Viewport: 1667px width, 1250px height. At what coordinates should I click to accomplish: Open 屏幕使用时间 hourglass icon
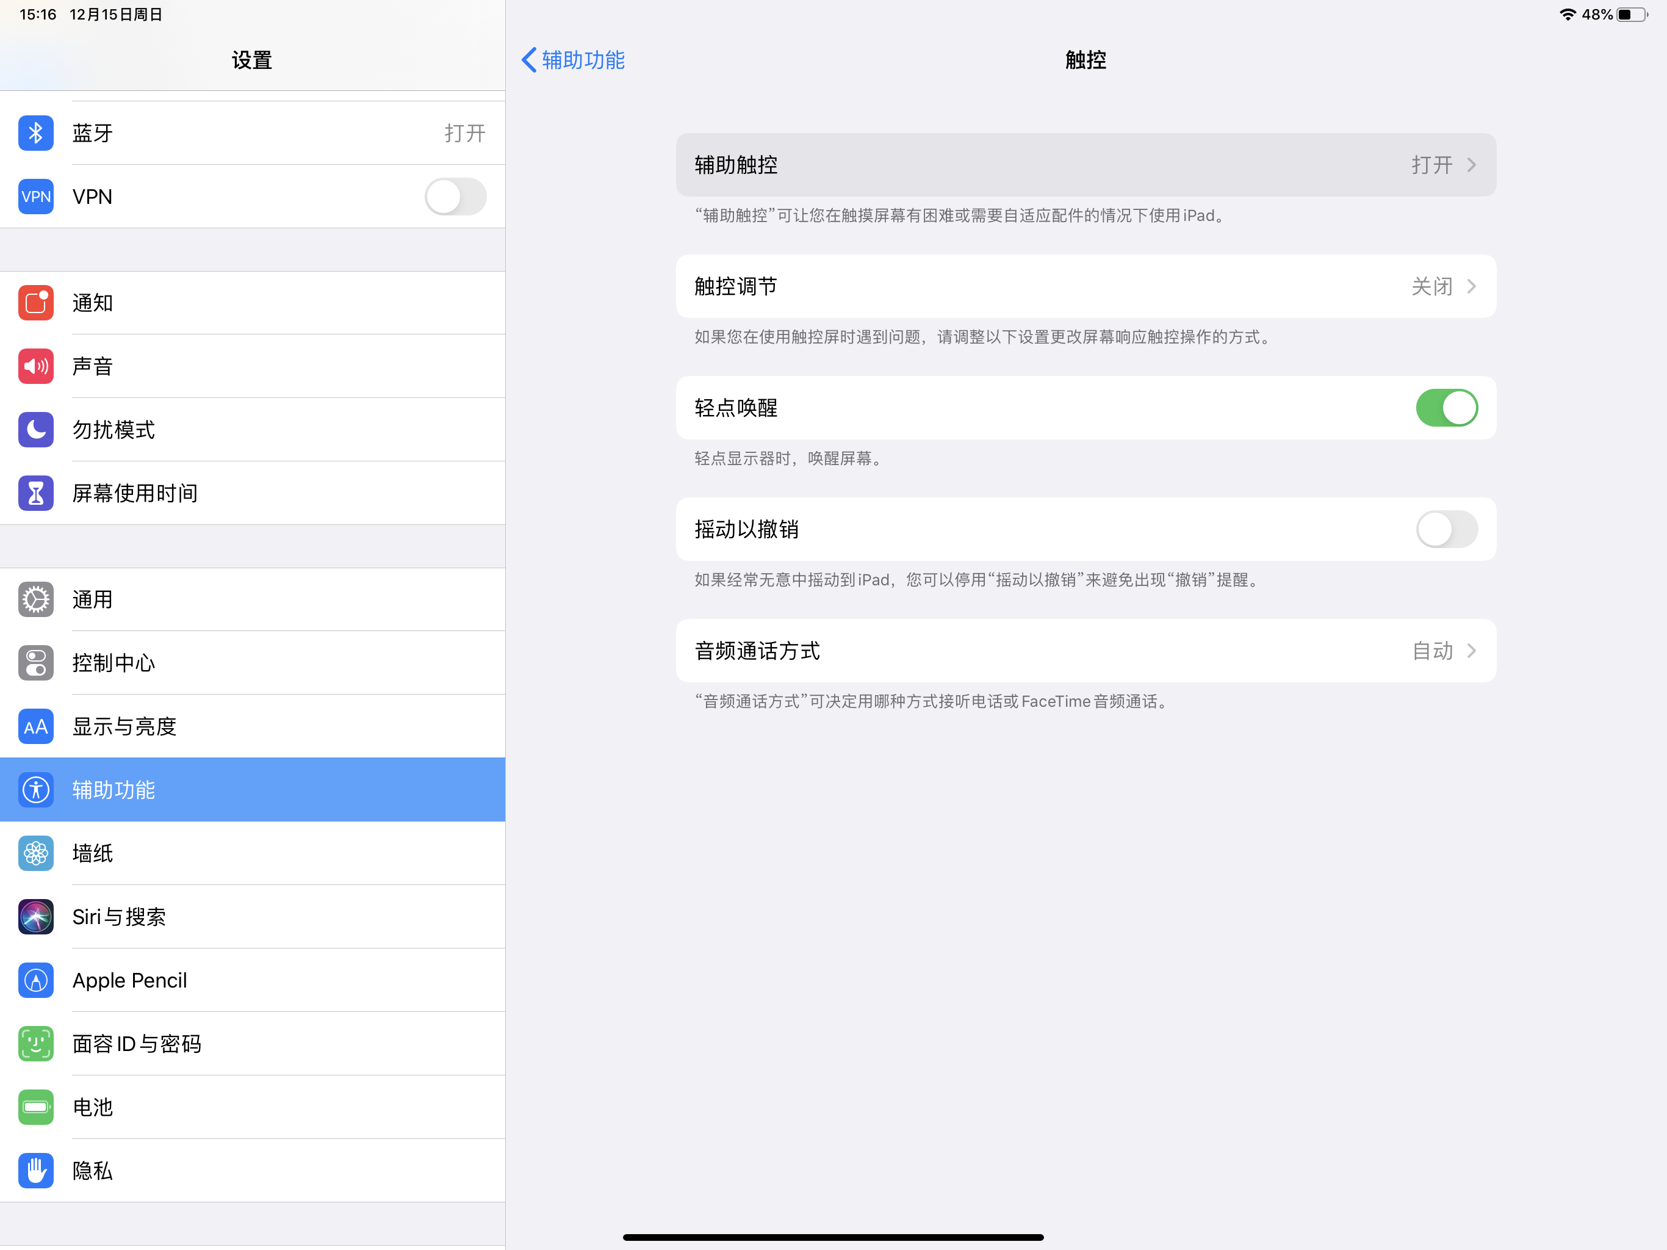coord(35,493)
